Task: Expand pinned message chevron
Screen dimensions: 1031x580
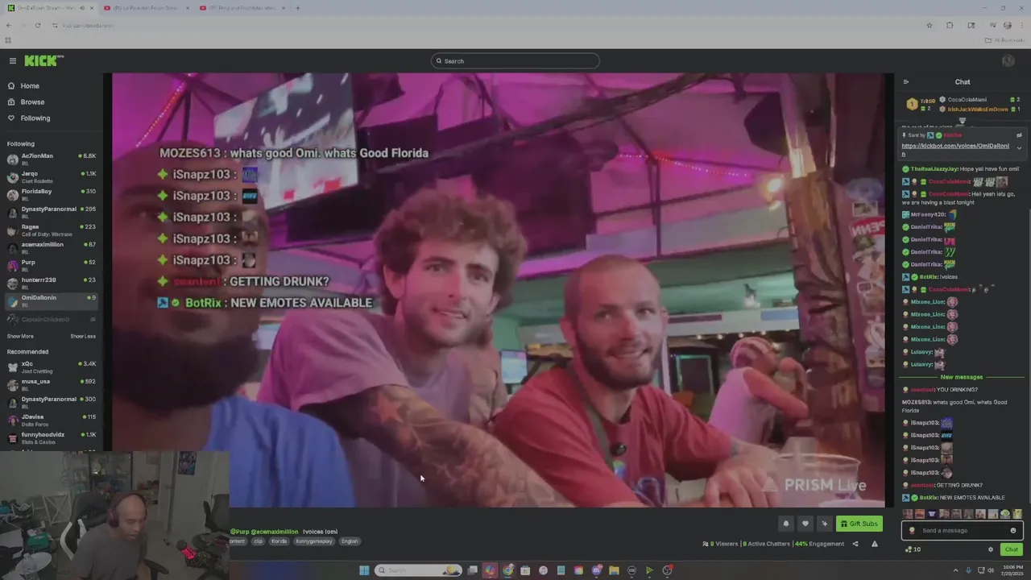Action: [x=1019, y=148]
